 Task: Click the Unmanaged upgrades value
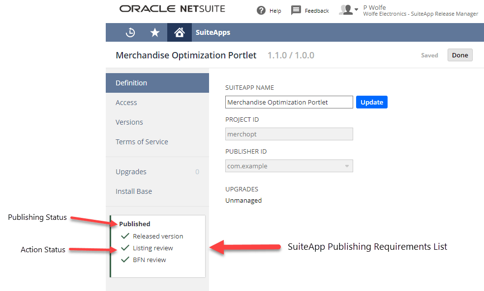pyautogui.click(x=243, y=201)
